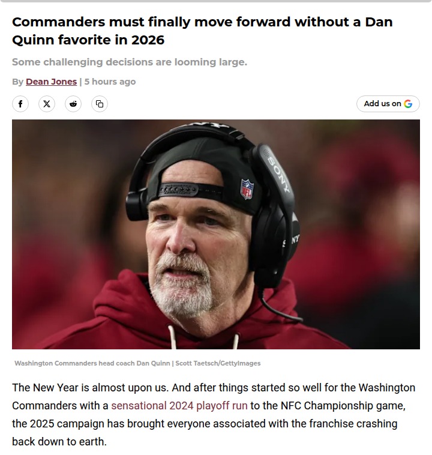
Task: Click the Washington Commanders head coach caption
Action: (x=92, y=363)
